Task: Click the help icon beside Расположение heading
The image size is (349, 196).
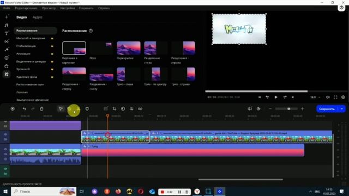Action: [91, 30]
